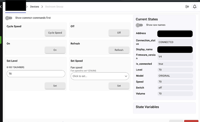Click the logout icon in top bar
The image size is (200, 122).
click(x=187, y=6)
